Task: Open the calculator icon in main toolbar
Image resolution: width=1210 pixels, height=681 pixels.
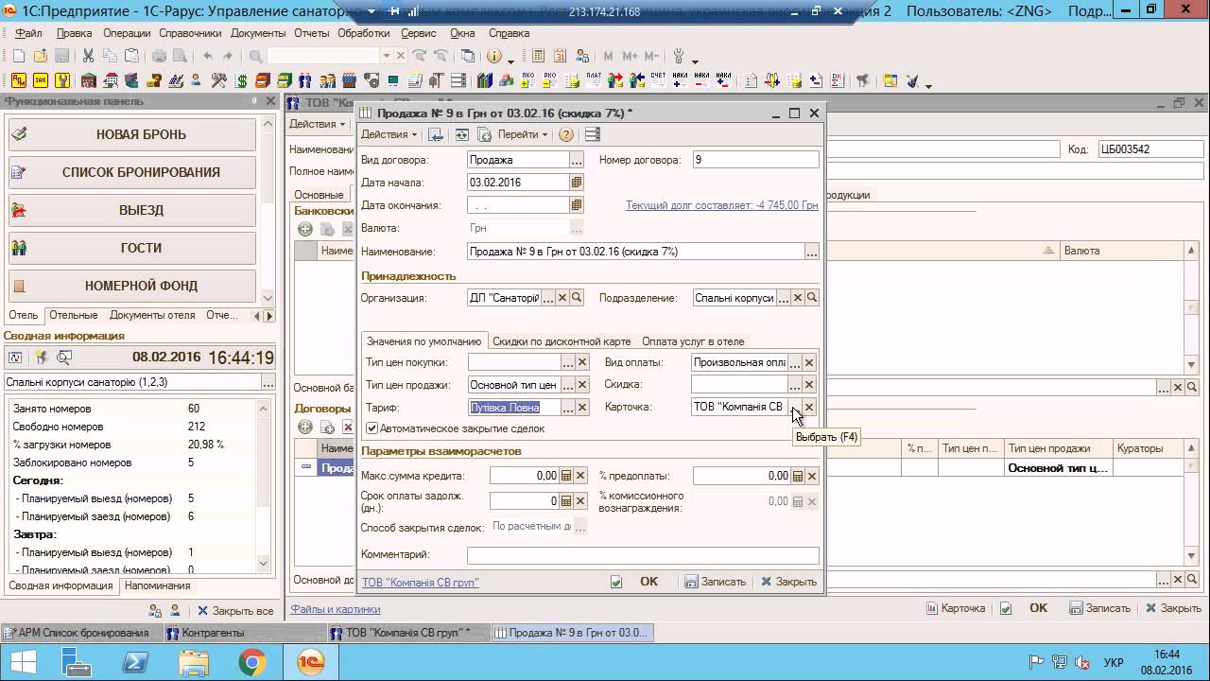Action: [538, 56]
